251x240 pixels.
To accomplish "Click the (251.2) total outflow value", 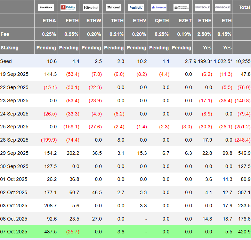I will point(242,127).
